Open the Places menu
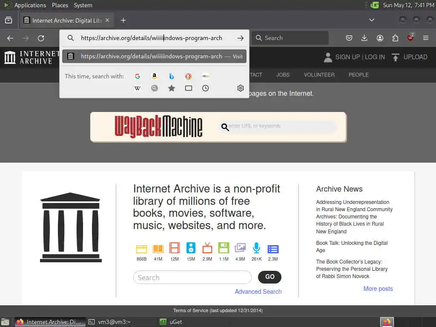 coord(60,5)
